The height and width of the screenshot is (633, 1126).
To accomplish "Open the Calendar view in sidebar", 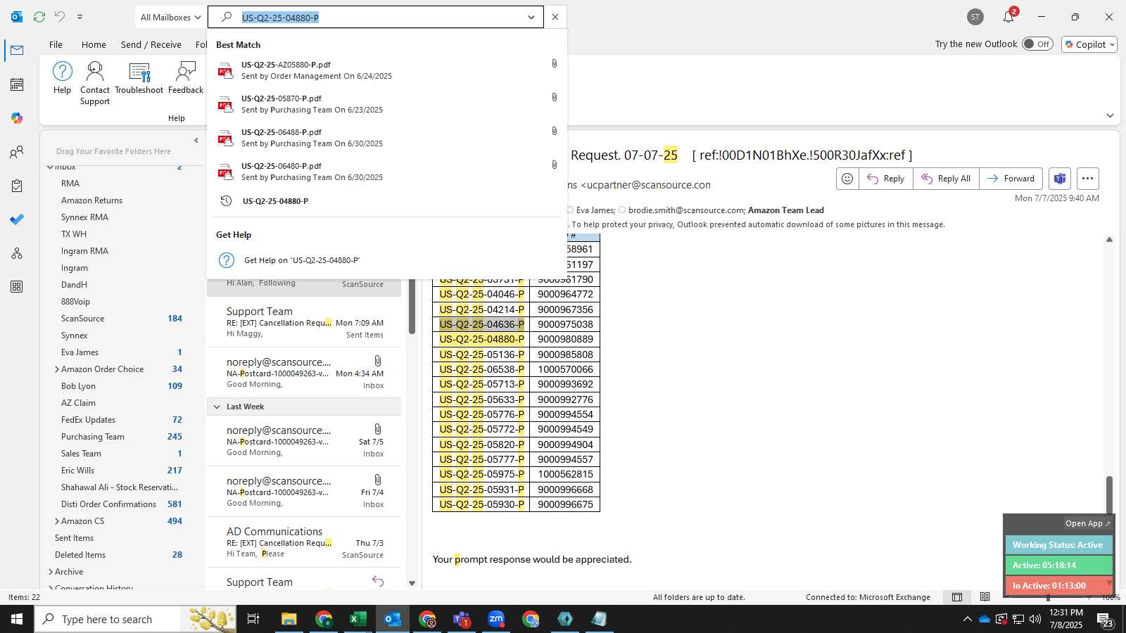I will [x=17, y=84].
